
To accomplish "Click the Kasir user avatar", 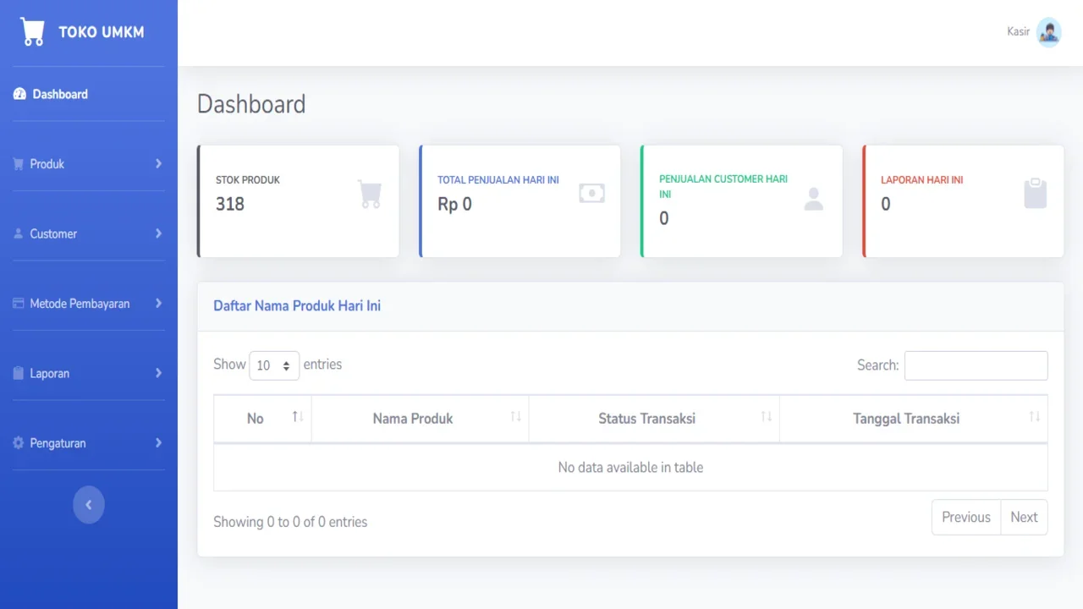I will [x=1048, y=32].
